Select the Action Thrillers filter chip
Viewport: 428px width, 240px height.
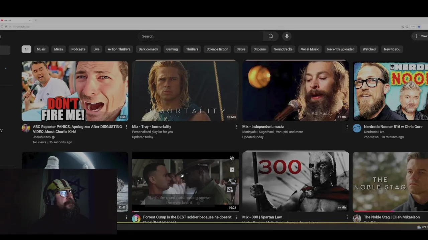click(x=119, y=49)
